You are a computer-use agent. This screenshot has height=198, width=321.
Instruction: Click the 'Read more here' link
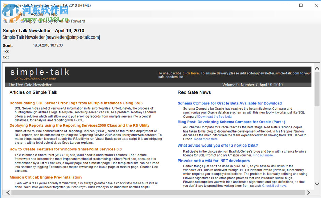click(206, 139)
